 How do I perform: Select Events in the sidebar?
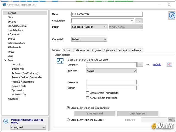pos(11,39)
